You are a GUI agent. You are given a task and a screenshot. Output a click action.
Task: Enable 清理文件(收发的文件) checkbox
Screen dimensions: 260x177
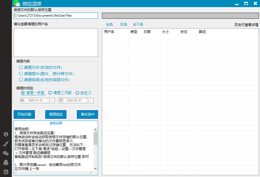[21, 67]
